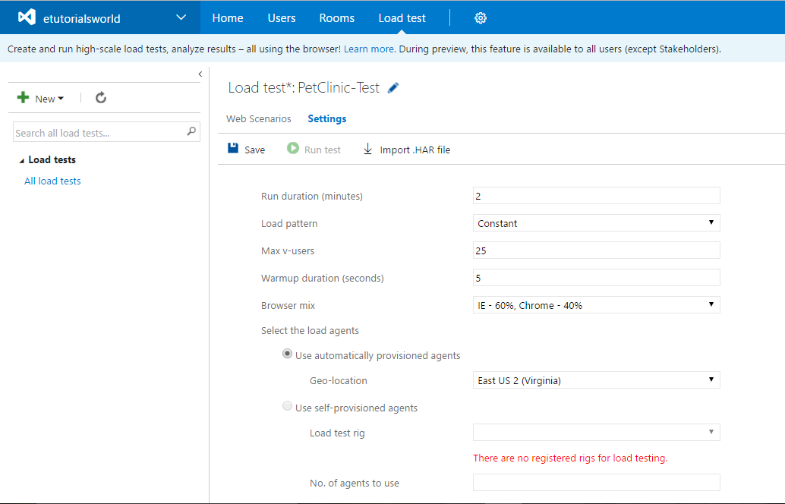Focus the Search all load tests field
This screenshot has width=785, height=504.
click(106, 132)
